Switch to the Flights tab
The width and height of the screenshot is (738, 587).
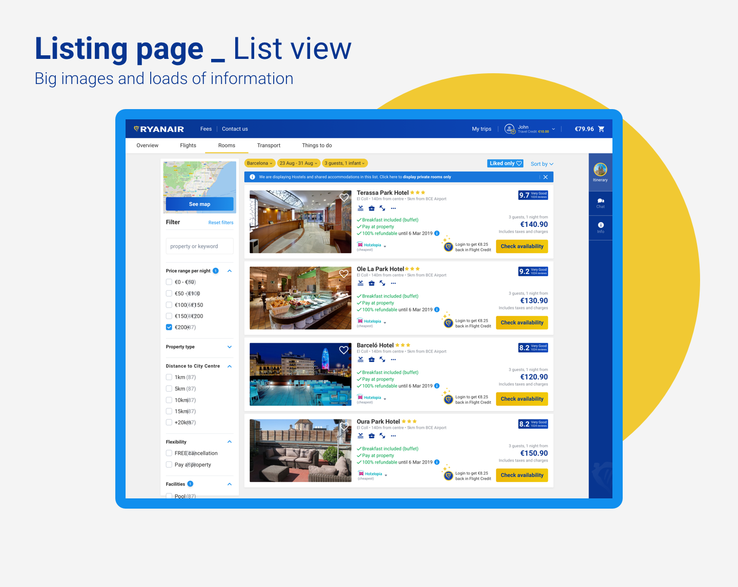[188, 145]
